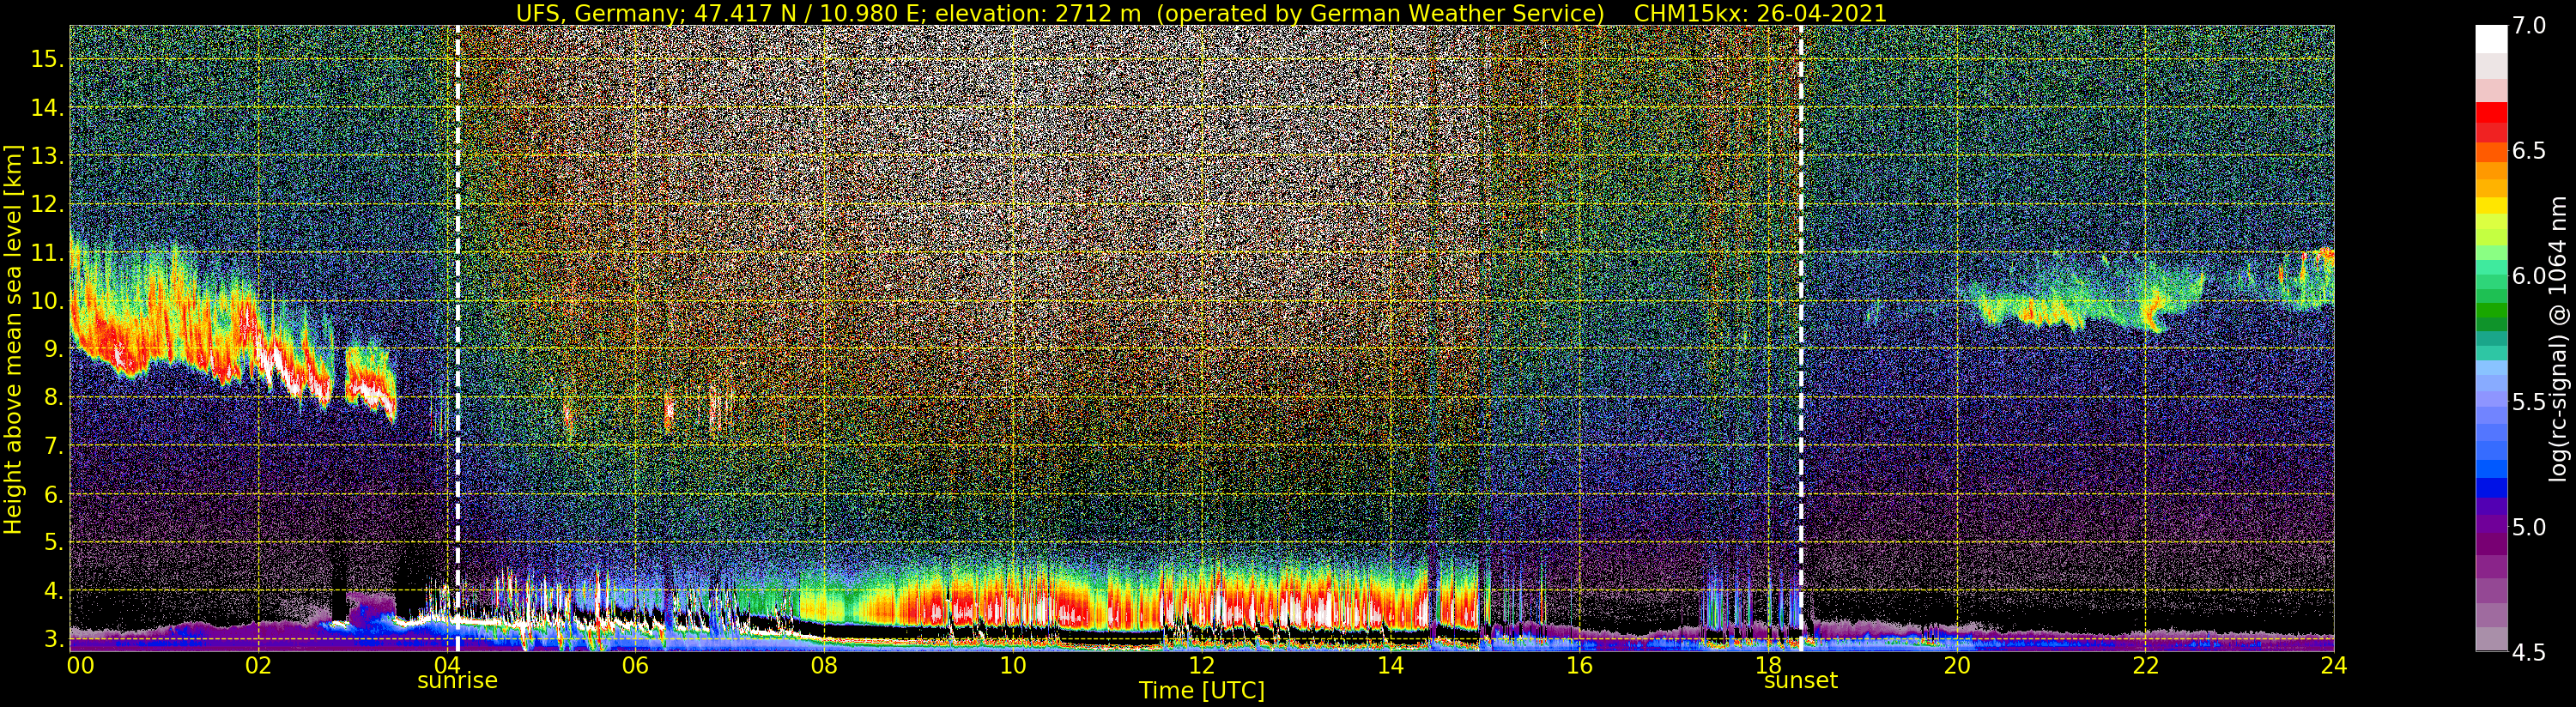Viewport: 2576px width, 707px height.
Task: Choose the '10.' height tick label
Action: (x=46, y=301)
